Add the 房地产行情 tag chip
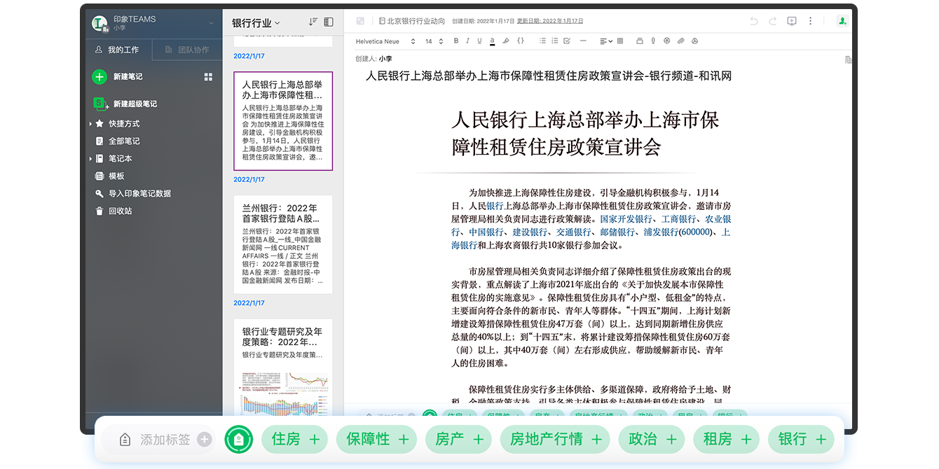 click(554, 440)
